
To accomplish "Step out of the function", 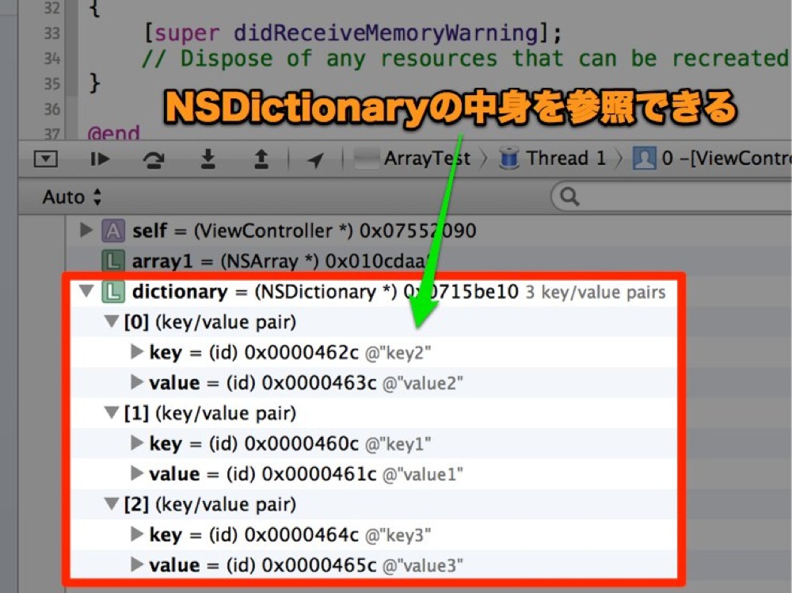I will (x=261, y=159).
